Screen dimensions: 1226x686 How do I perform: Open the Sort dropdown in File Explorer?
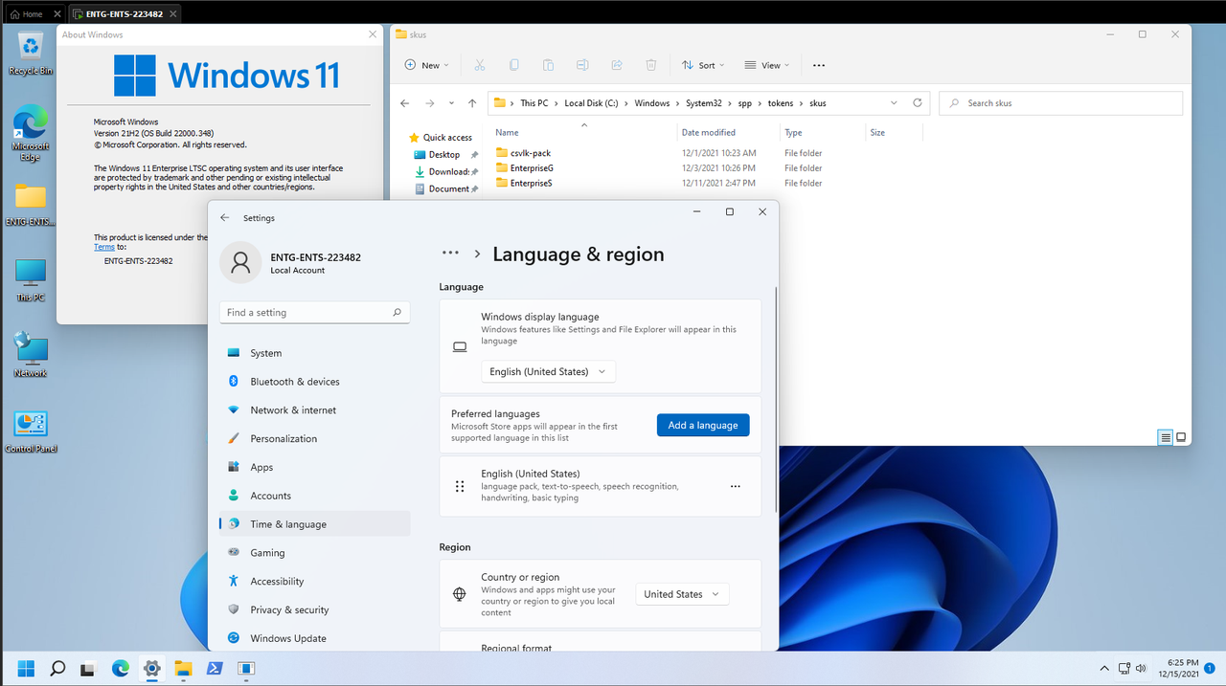tap(703, 65)
